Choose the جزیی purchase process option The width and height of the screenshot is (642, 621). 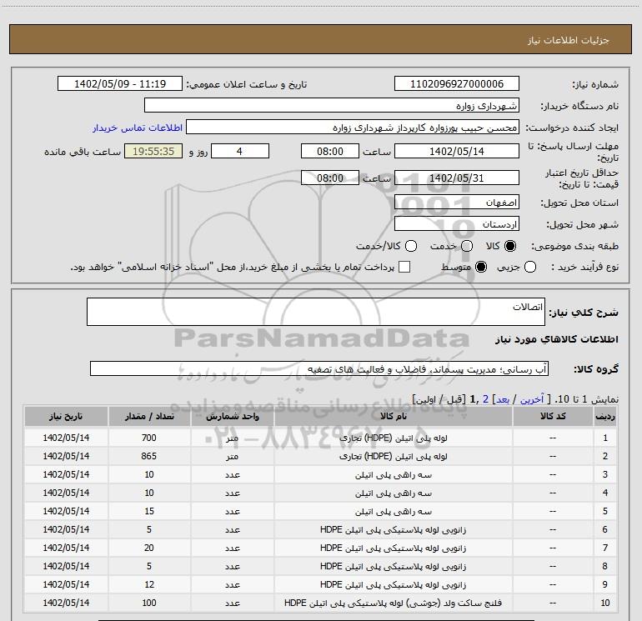pos(530,267)
